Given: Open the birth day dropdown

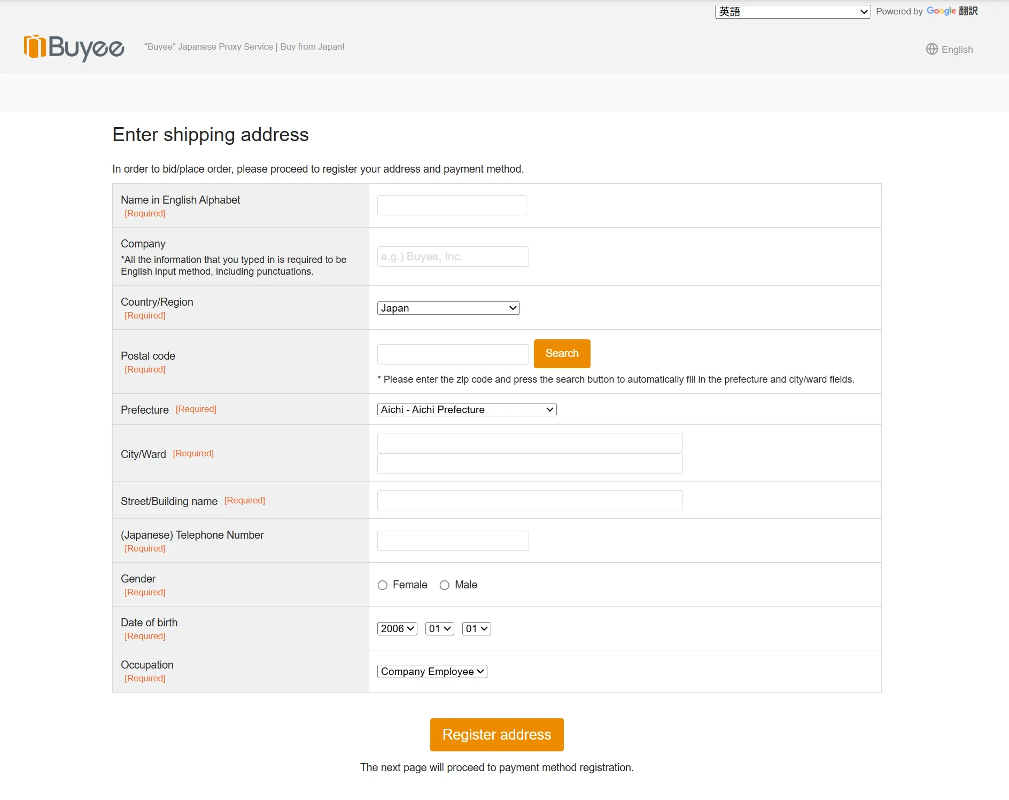Looking at the screenshot, I should point(476,629).
